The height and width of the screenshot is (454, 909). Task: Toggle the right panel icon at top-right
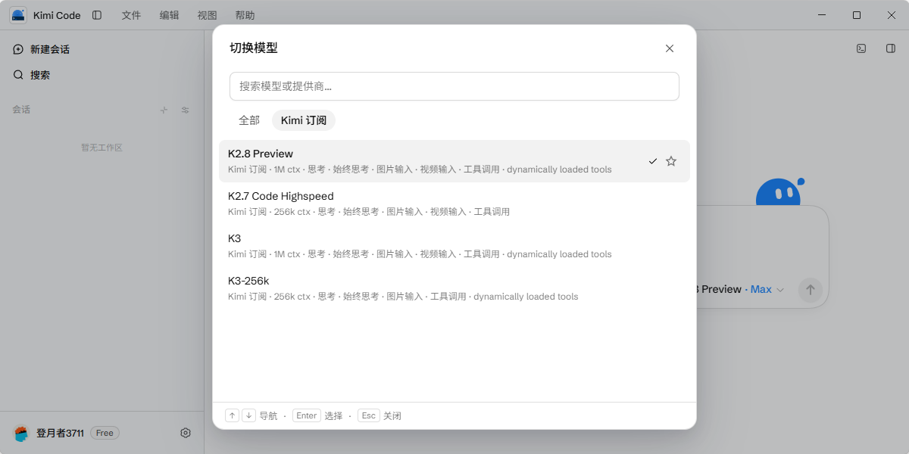[891, 48]
